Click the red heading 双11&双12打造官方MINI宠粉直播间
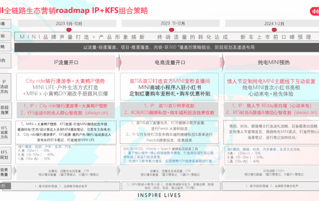The image size is (319, 201). [170, 81]
